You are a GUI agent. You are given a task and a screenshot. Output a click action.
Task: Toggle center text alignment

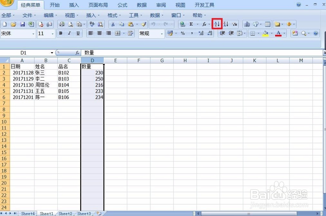pyautogui.click(x=99, y=33)
